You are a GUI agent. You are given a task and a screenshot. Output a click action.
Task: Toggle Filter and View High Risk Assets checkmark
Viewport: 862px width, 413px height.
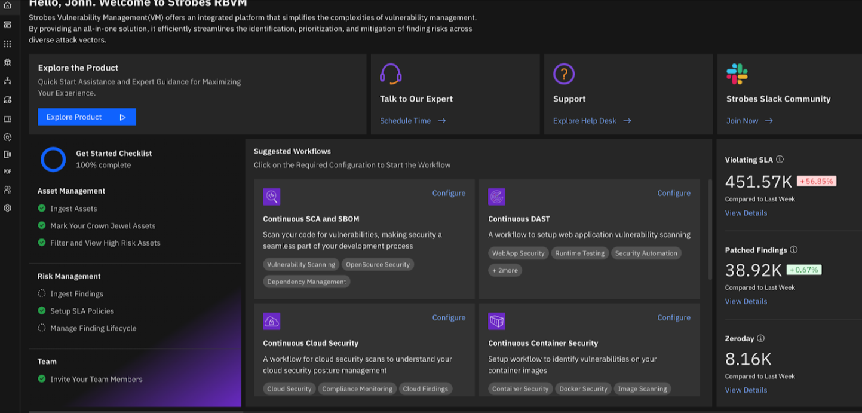[42, 242]
